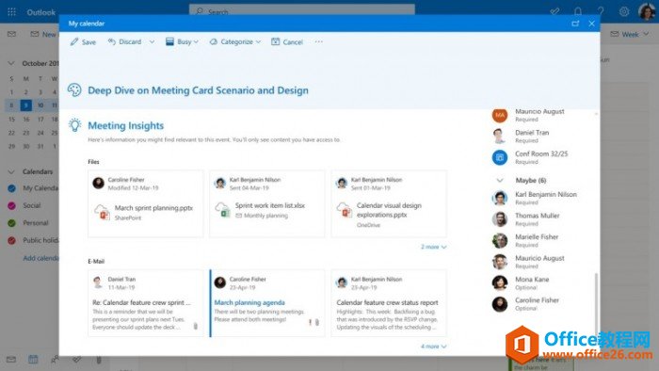
Task: Open the app launcher grid icon
Action: click(11, 11)
